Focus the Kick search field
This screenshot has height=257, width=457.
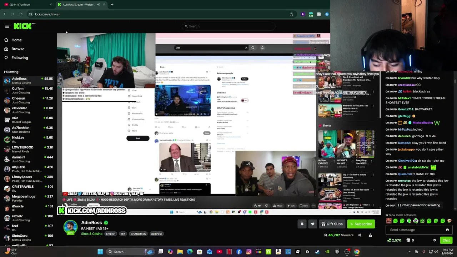tap(228, 26)
